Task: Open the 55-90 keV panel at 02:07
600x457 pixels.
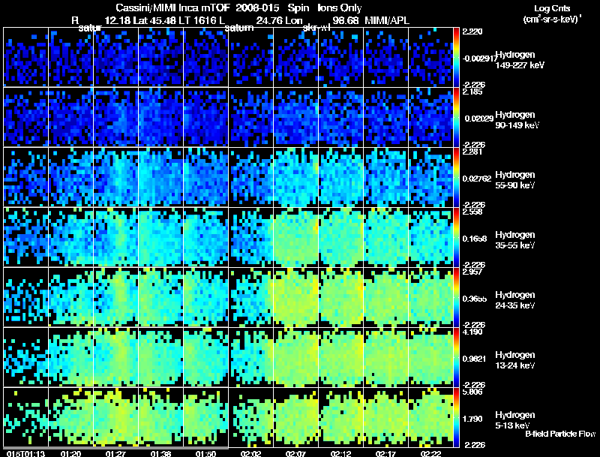Action: 295,177
